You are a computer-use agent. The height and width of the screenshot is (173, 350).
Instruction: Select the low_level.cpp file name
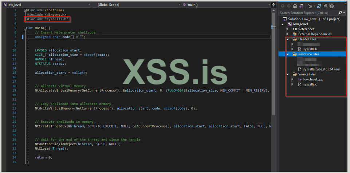pos(313,79)
